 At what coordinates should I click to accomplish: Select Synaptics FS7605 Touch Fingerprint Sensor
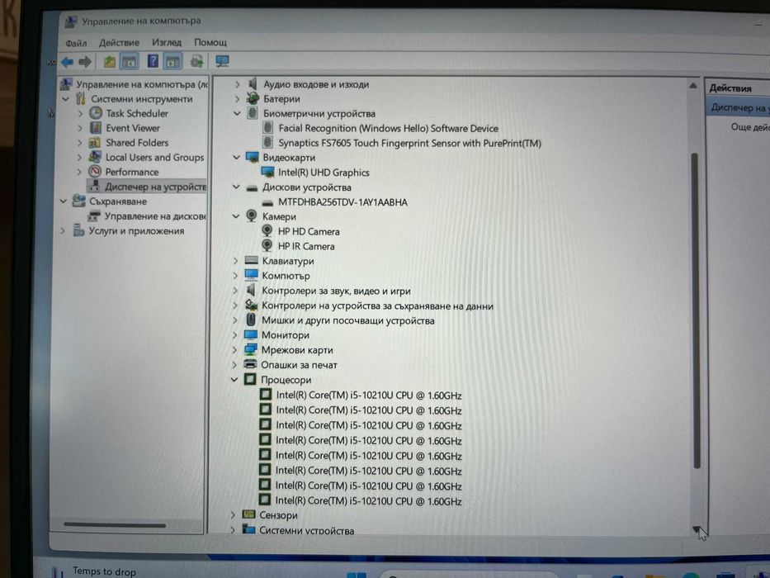point(409,144)
